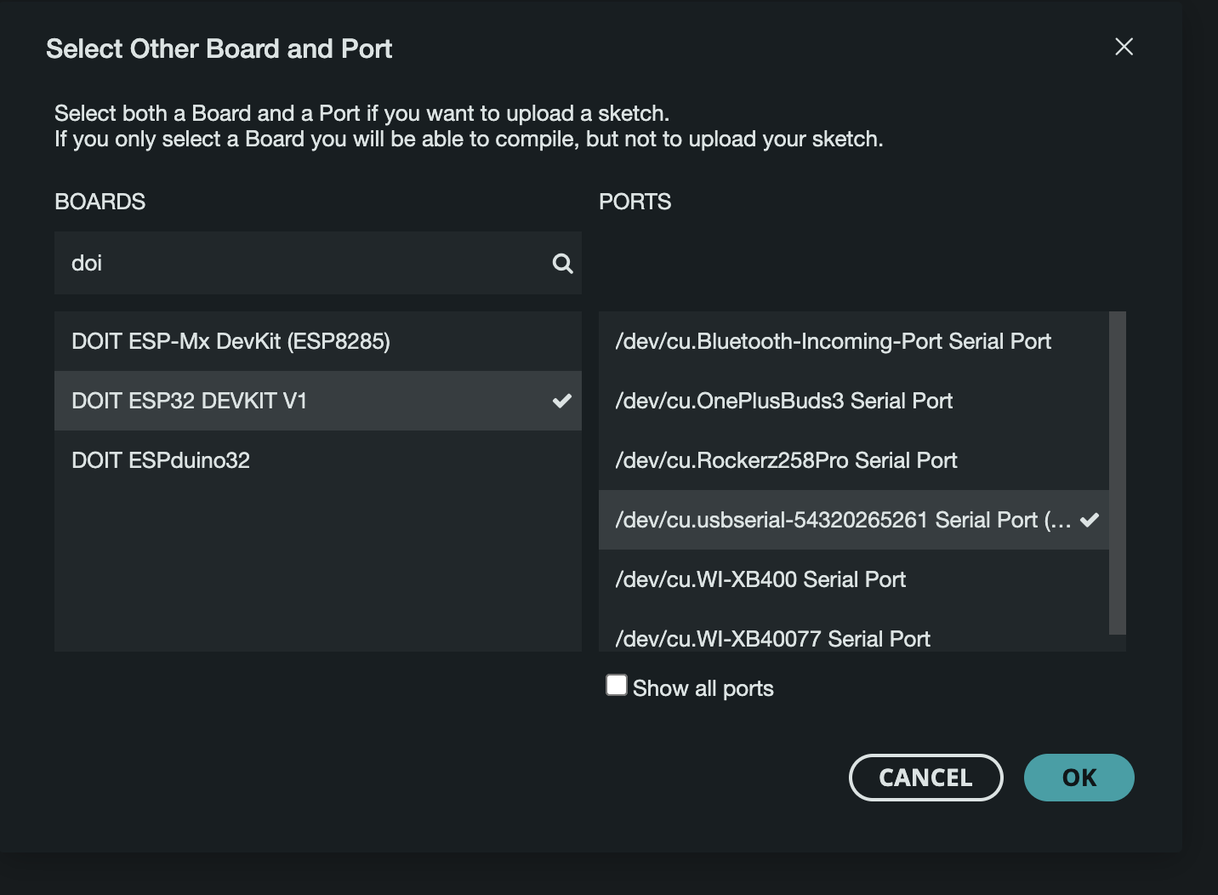Choose /dev/cu.WI-XB400 Serial Port
The height and width of the screenshot is (895, 1218).
(x=854, y=579)
